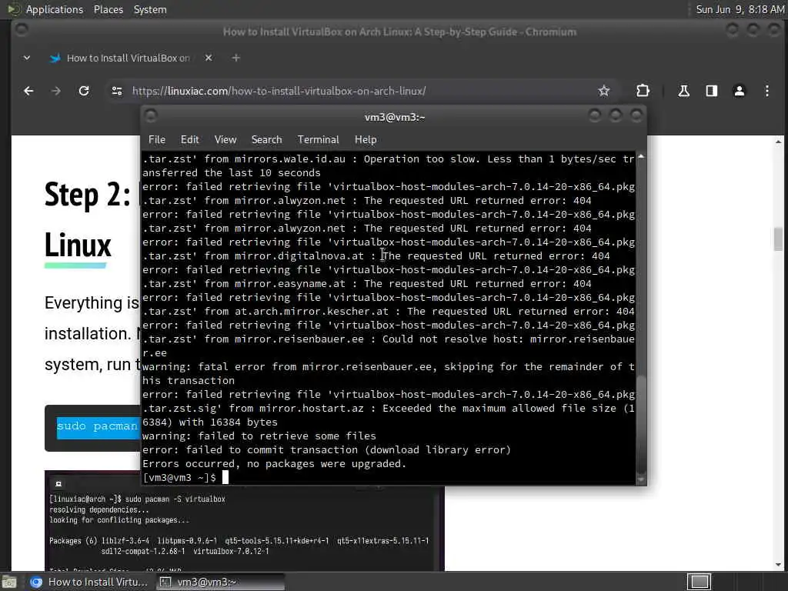Click the terminal scrollbar down arrow
This screenshot has height=591, width=788.
(641, 480)
